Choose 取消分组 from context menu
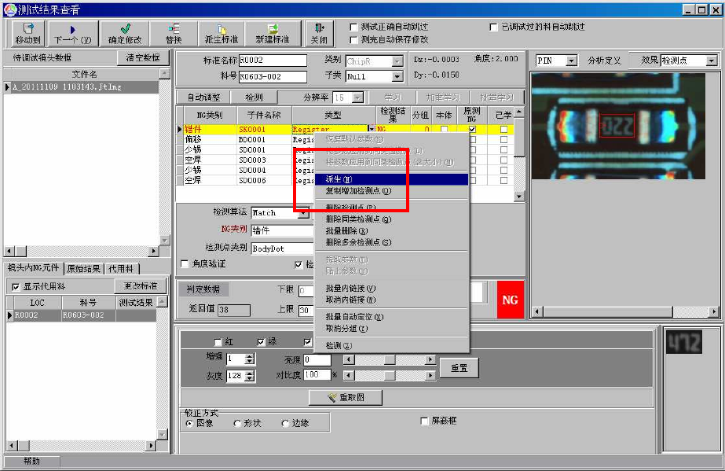This screenshot has width=725, height=471. 391,329
